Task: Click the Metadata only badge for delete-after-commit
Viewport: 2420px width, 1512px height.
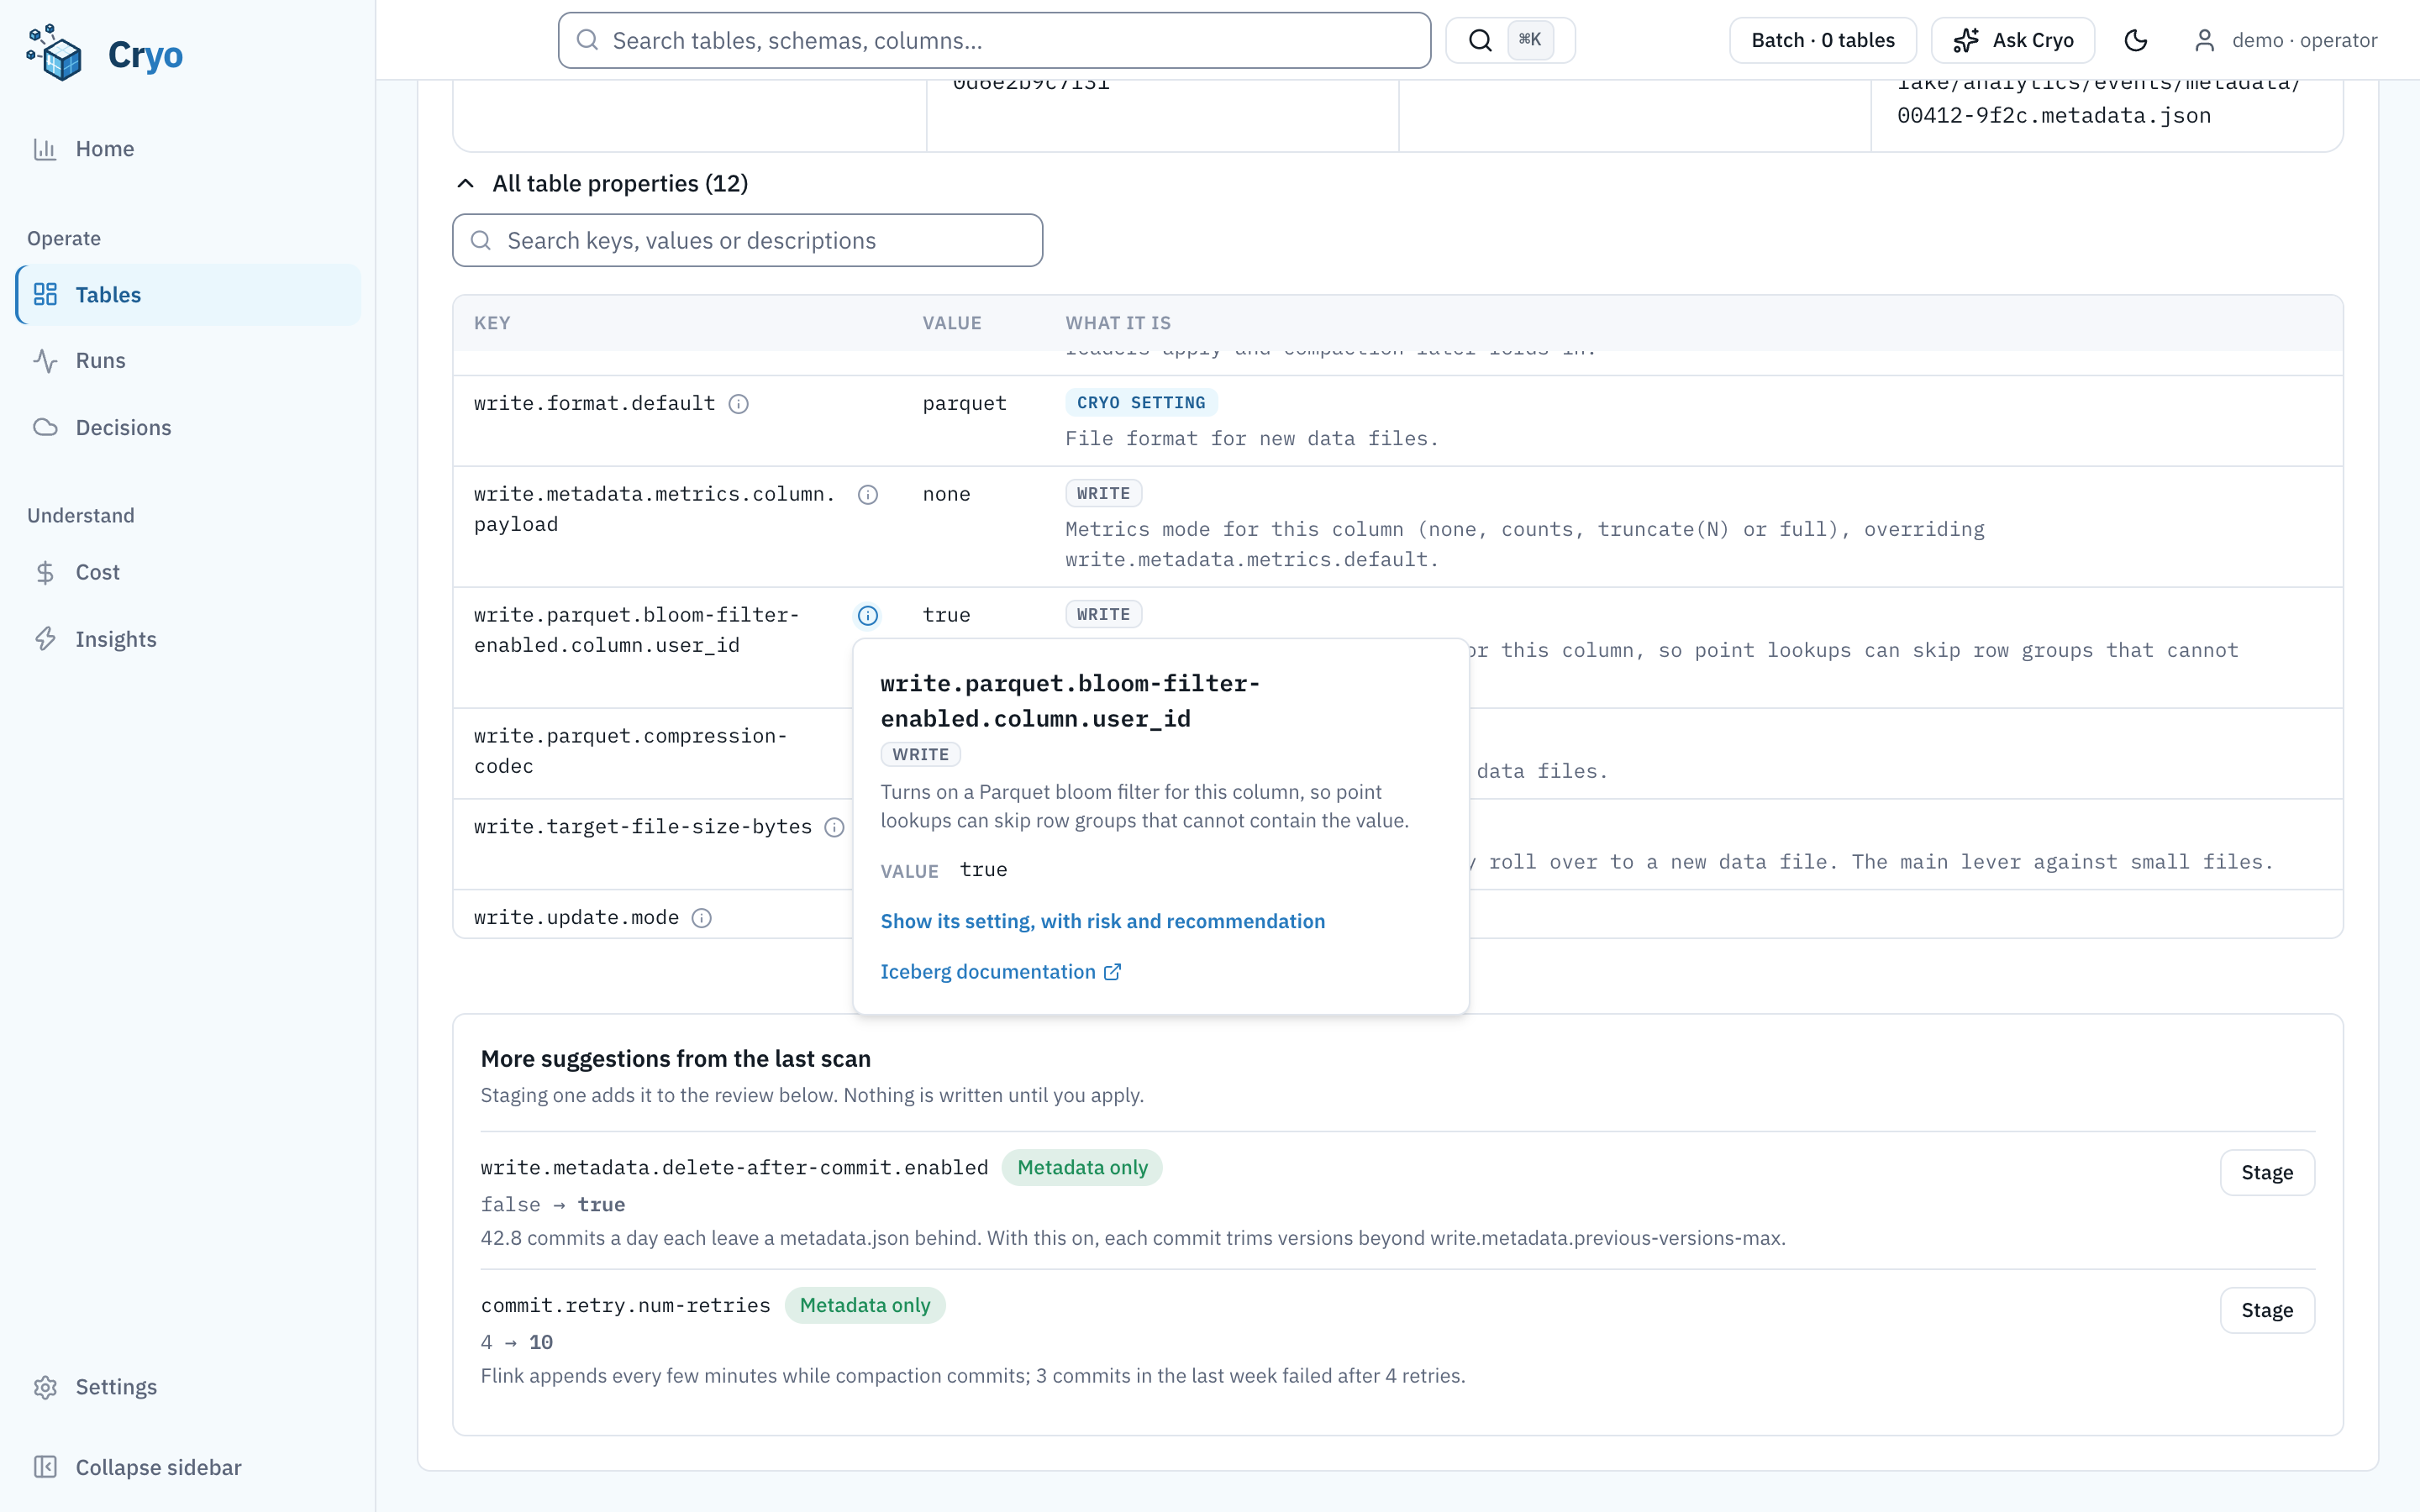Action: [x=1082, y=1167]
